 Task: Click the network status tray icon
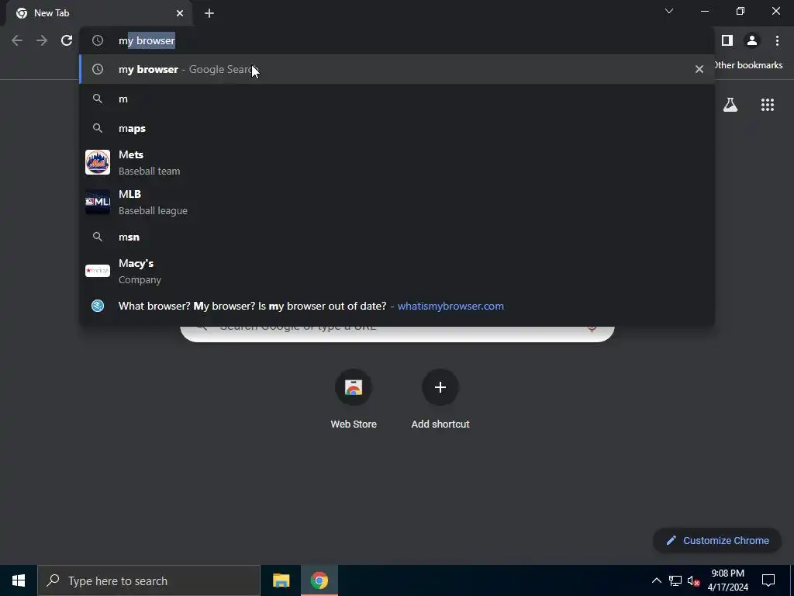pos(675,580)
